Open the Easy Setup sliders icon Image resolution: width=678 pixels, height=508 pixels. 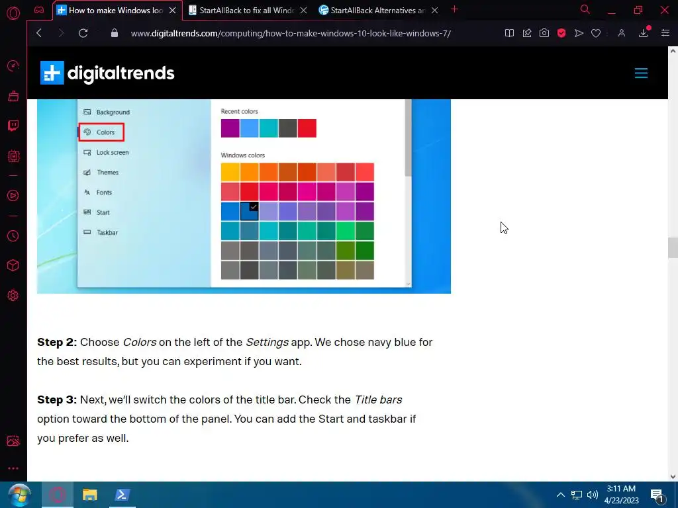[665, 33]
